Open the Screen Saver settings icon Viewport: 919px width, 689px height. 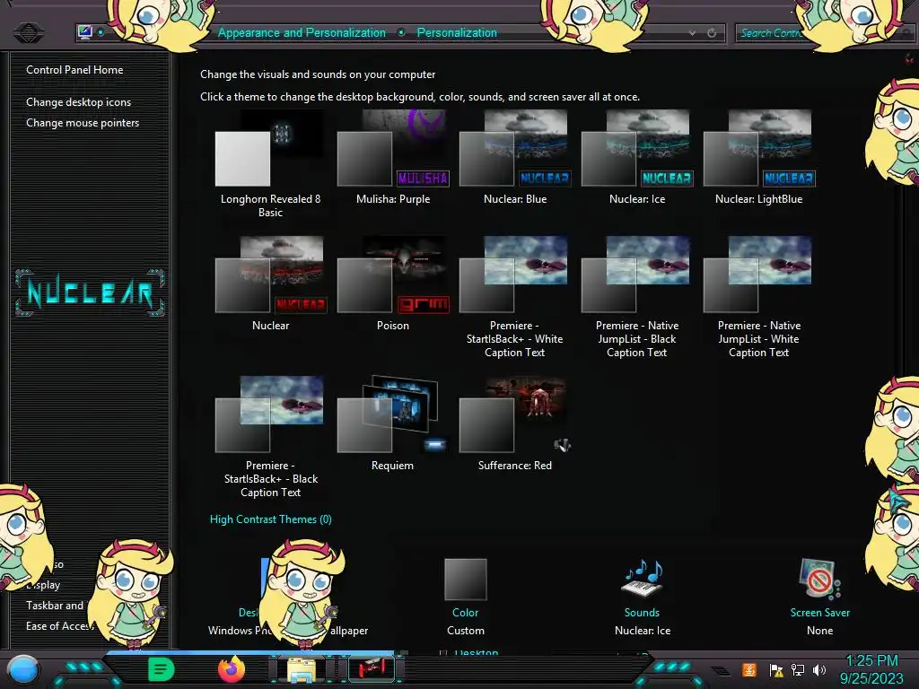[x=820, y=579]
